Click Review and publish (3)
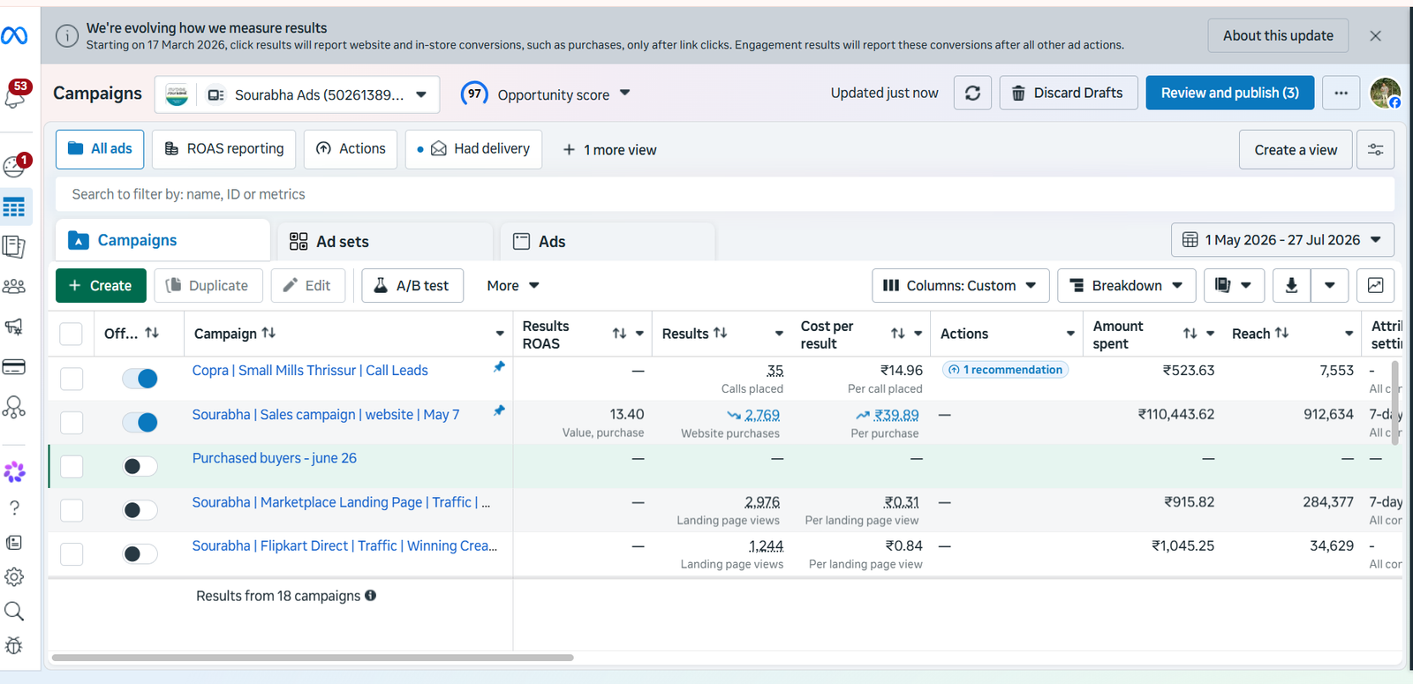Viewport: 1413px width, 684px height. pyautogui.click(x=1229, y=93)
